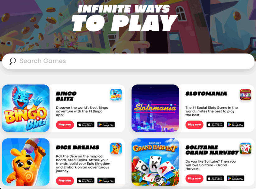Click the small Bingo Blitz app icon

(x=116, y=95)
